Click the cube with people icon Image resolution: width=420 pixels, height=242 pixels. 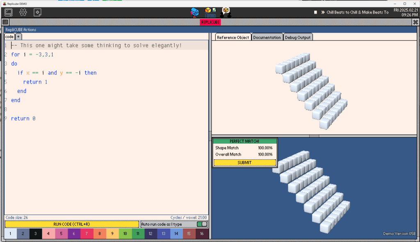(x=226, y=12)
